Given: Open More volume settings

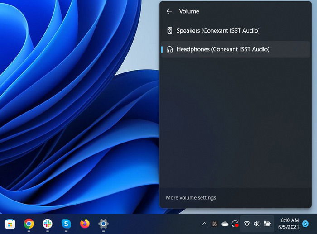Looking at the screenshot, I should 191,197.
